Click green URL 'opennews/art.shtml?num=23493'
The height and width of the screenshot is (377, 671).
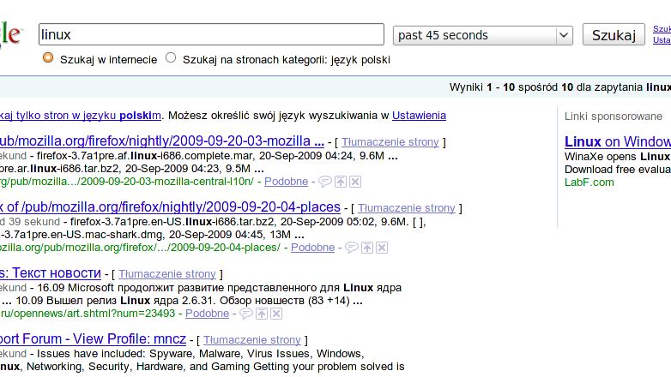point(88,314)
